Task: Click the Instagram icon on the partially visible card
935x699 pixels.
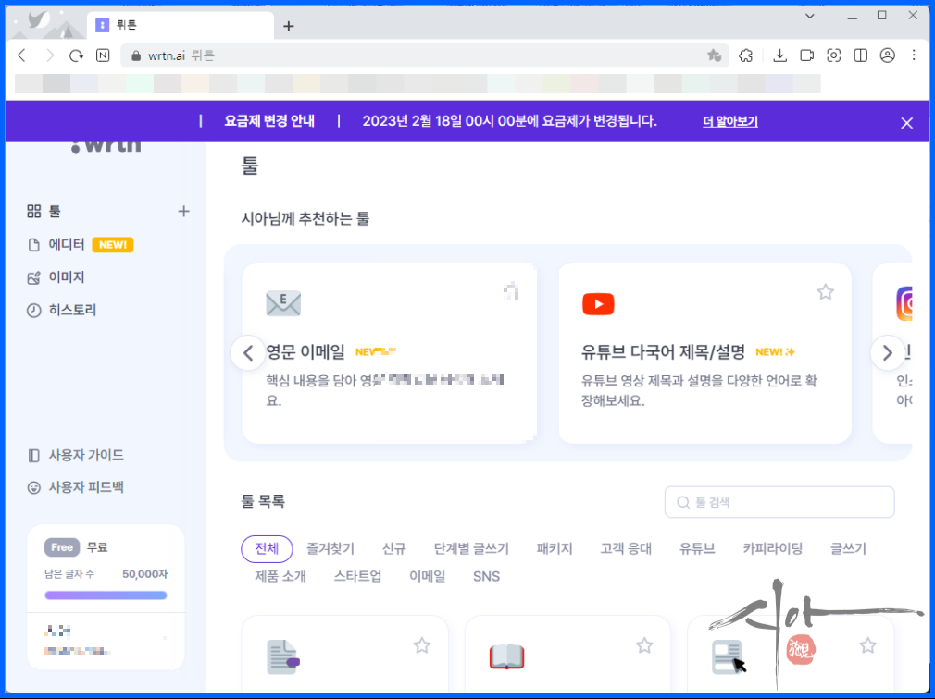Action: tap(904, 303)
